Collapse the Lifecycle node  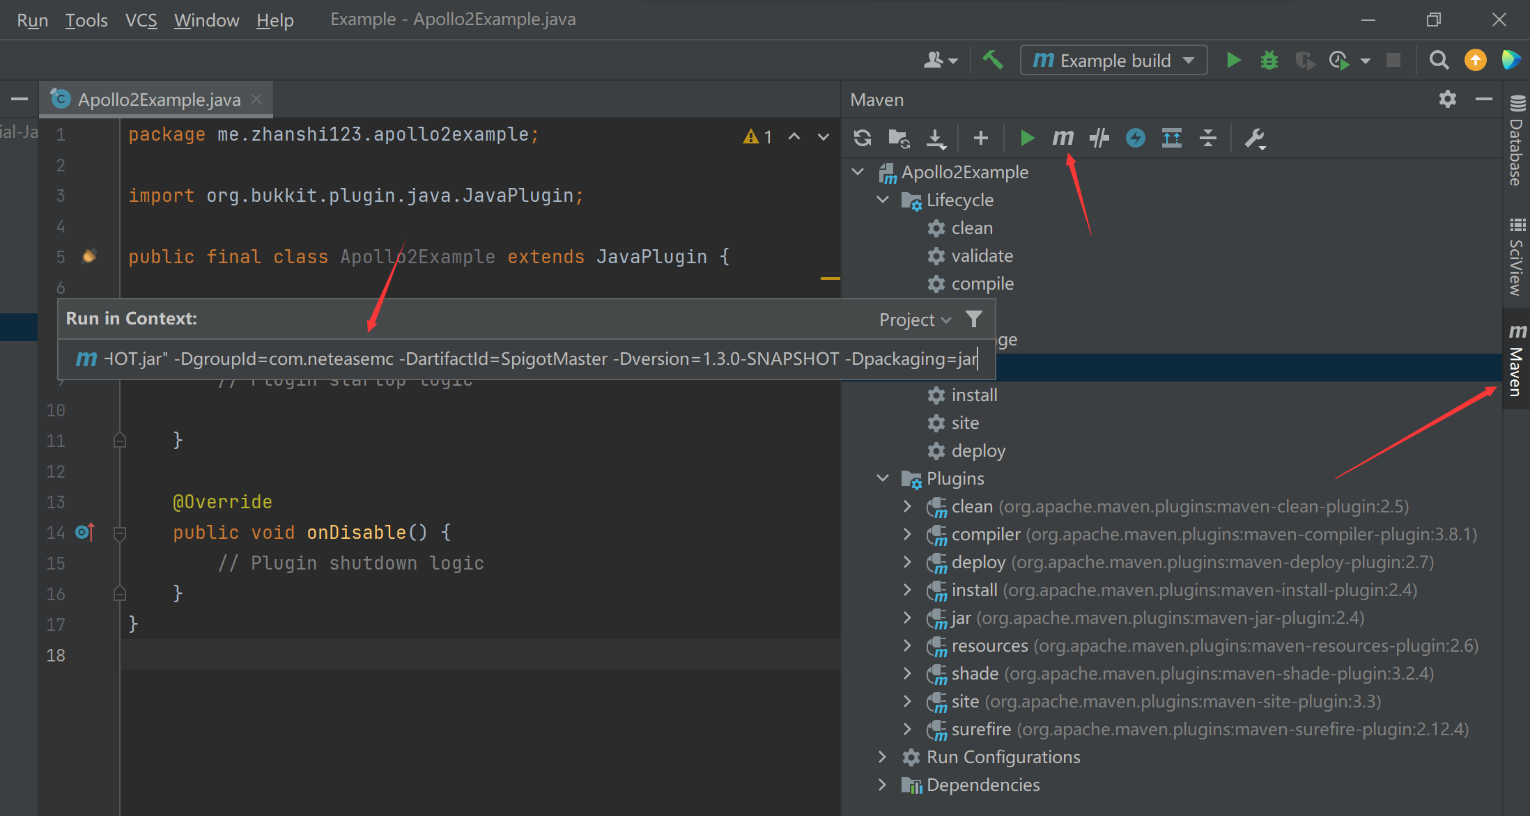[x=883, y=200]
